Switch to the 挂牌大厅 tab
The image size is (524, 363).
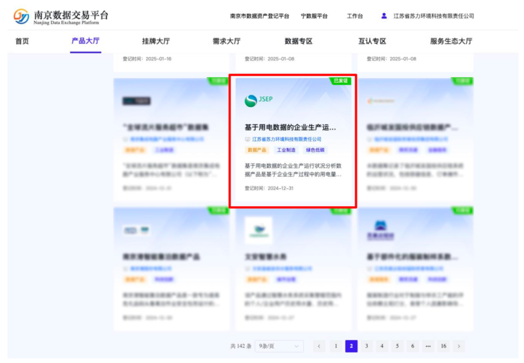point(155,41)
